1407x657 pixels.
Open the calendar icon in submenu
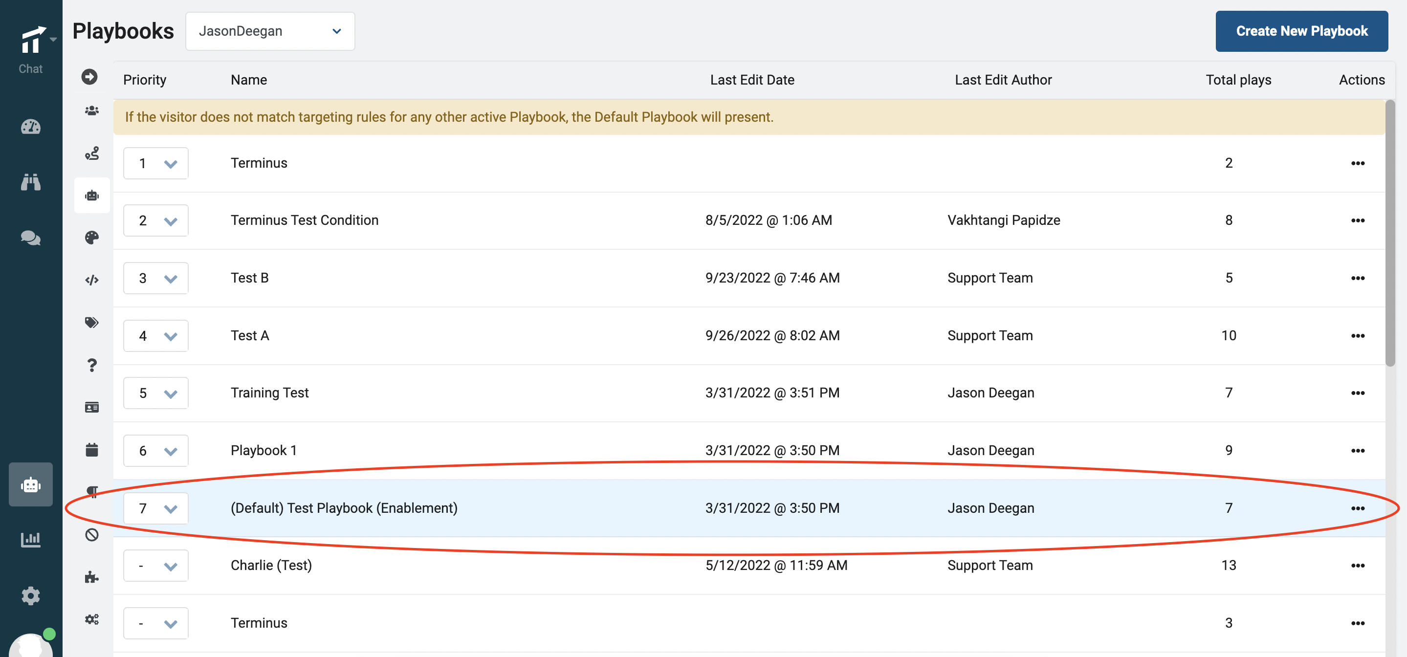tap(92, 449)
